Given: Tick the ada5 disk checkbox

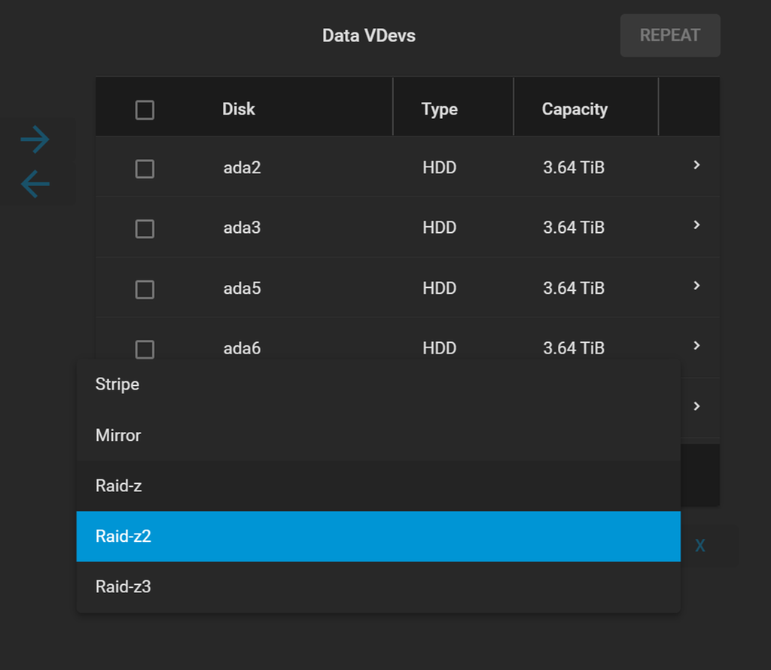Looking at the screenshot, I should pyautogui.click(x=145, y=289).
